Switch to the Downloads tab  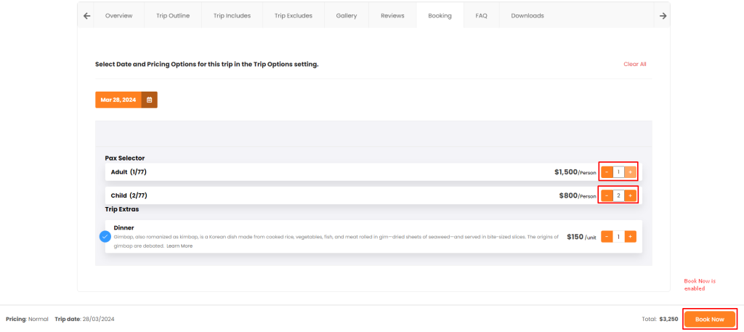point(527,16)
